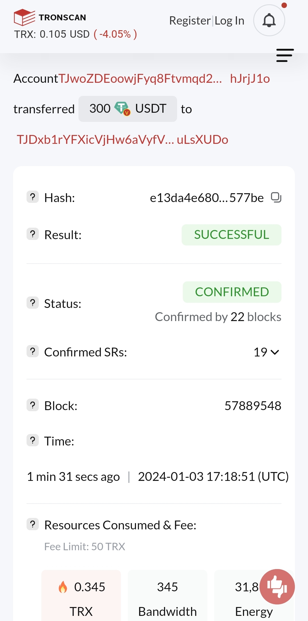308x621 pixels.
Task: Click the question icon beside Time
Action: (33, 440)
